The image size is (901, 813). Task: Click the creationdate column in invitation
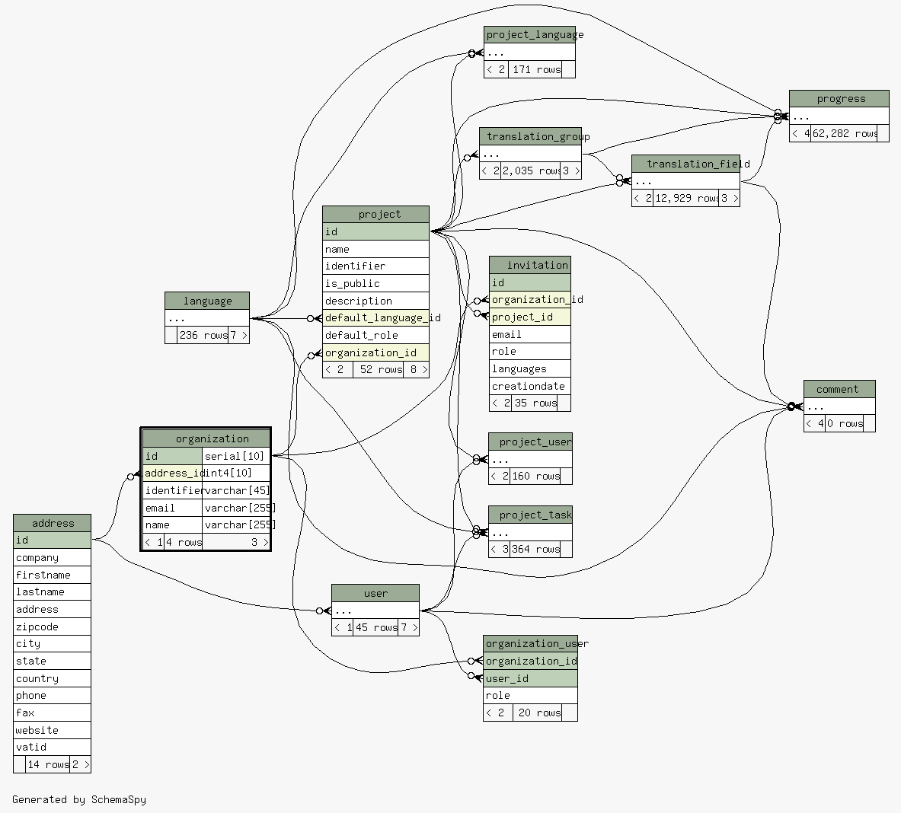(529, 386)
